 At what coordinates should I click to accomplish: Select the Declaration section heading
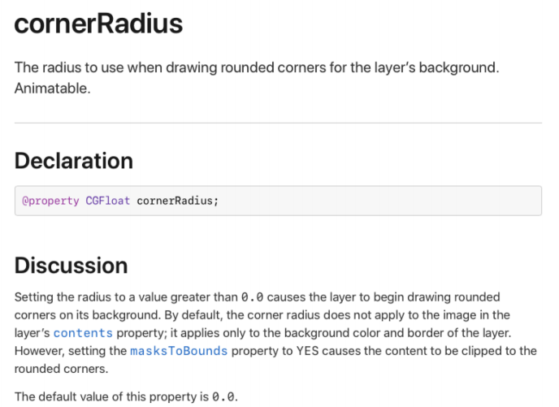tap(74, 161)
